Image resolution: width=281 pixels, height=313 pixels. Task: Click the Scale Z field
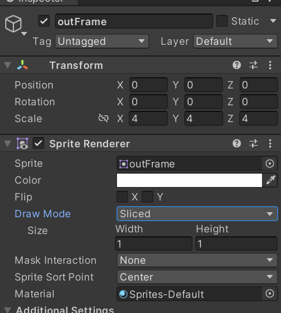(259, 118)
